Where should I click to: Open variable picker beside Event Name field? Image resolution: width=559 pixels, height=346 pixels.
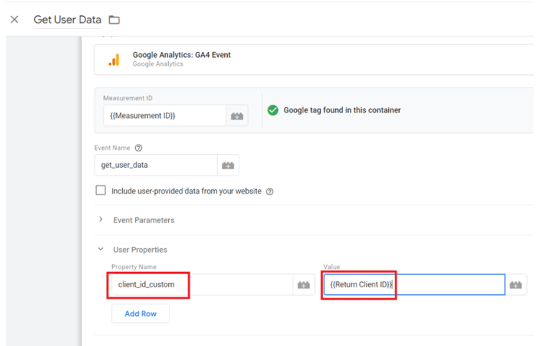coord(228,165)
